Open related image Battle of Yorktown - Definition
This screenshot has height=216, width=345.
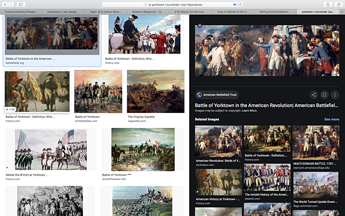267,139
